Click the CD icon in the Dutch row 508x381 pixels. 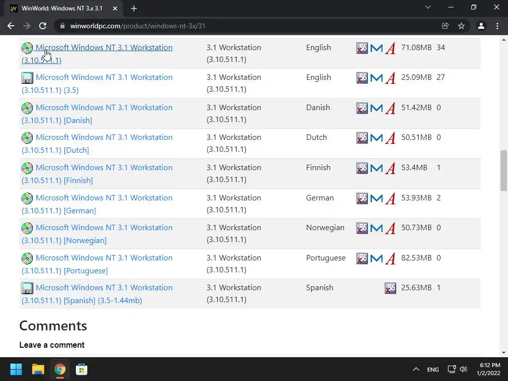tap(27, 138)
